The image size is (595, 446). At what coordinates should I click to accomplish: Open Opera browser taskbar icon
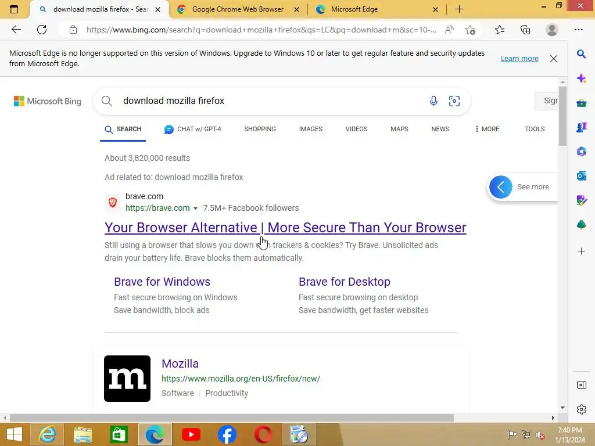pos(263,434)
